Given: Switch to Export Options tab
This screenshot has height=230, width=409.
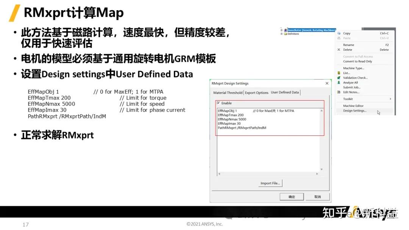Looking at the screenshot, I should 257,92.
